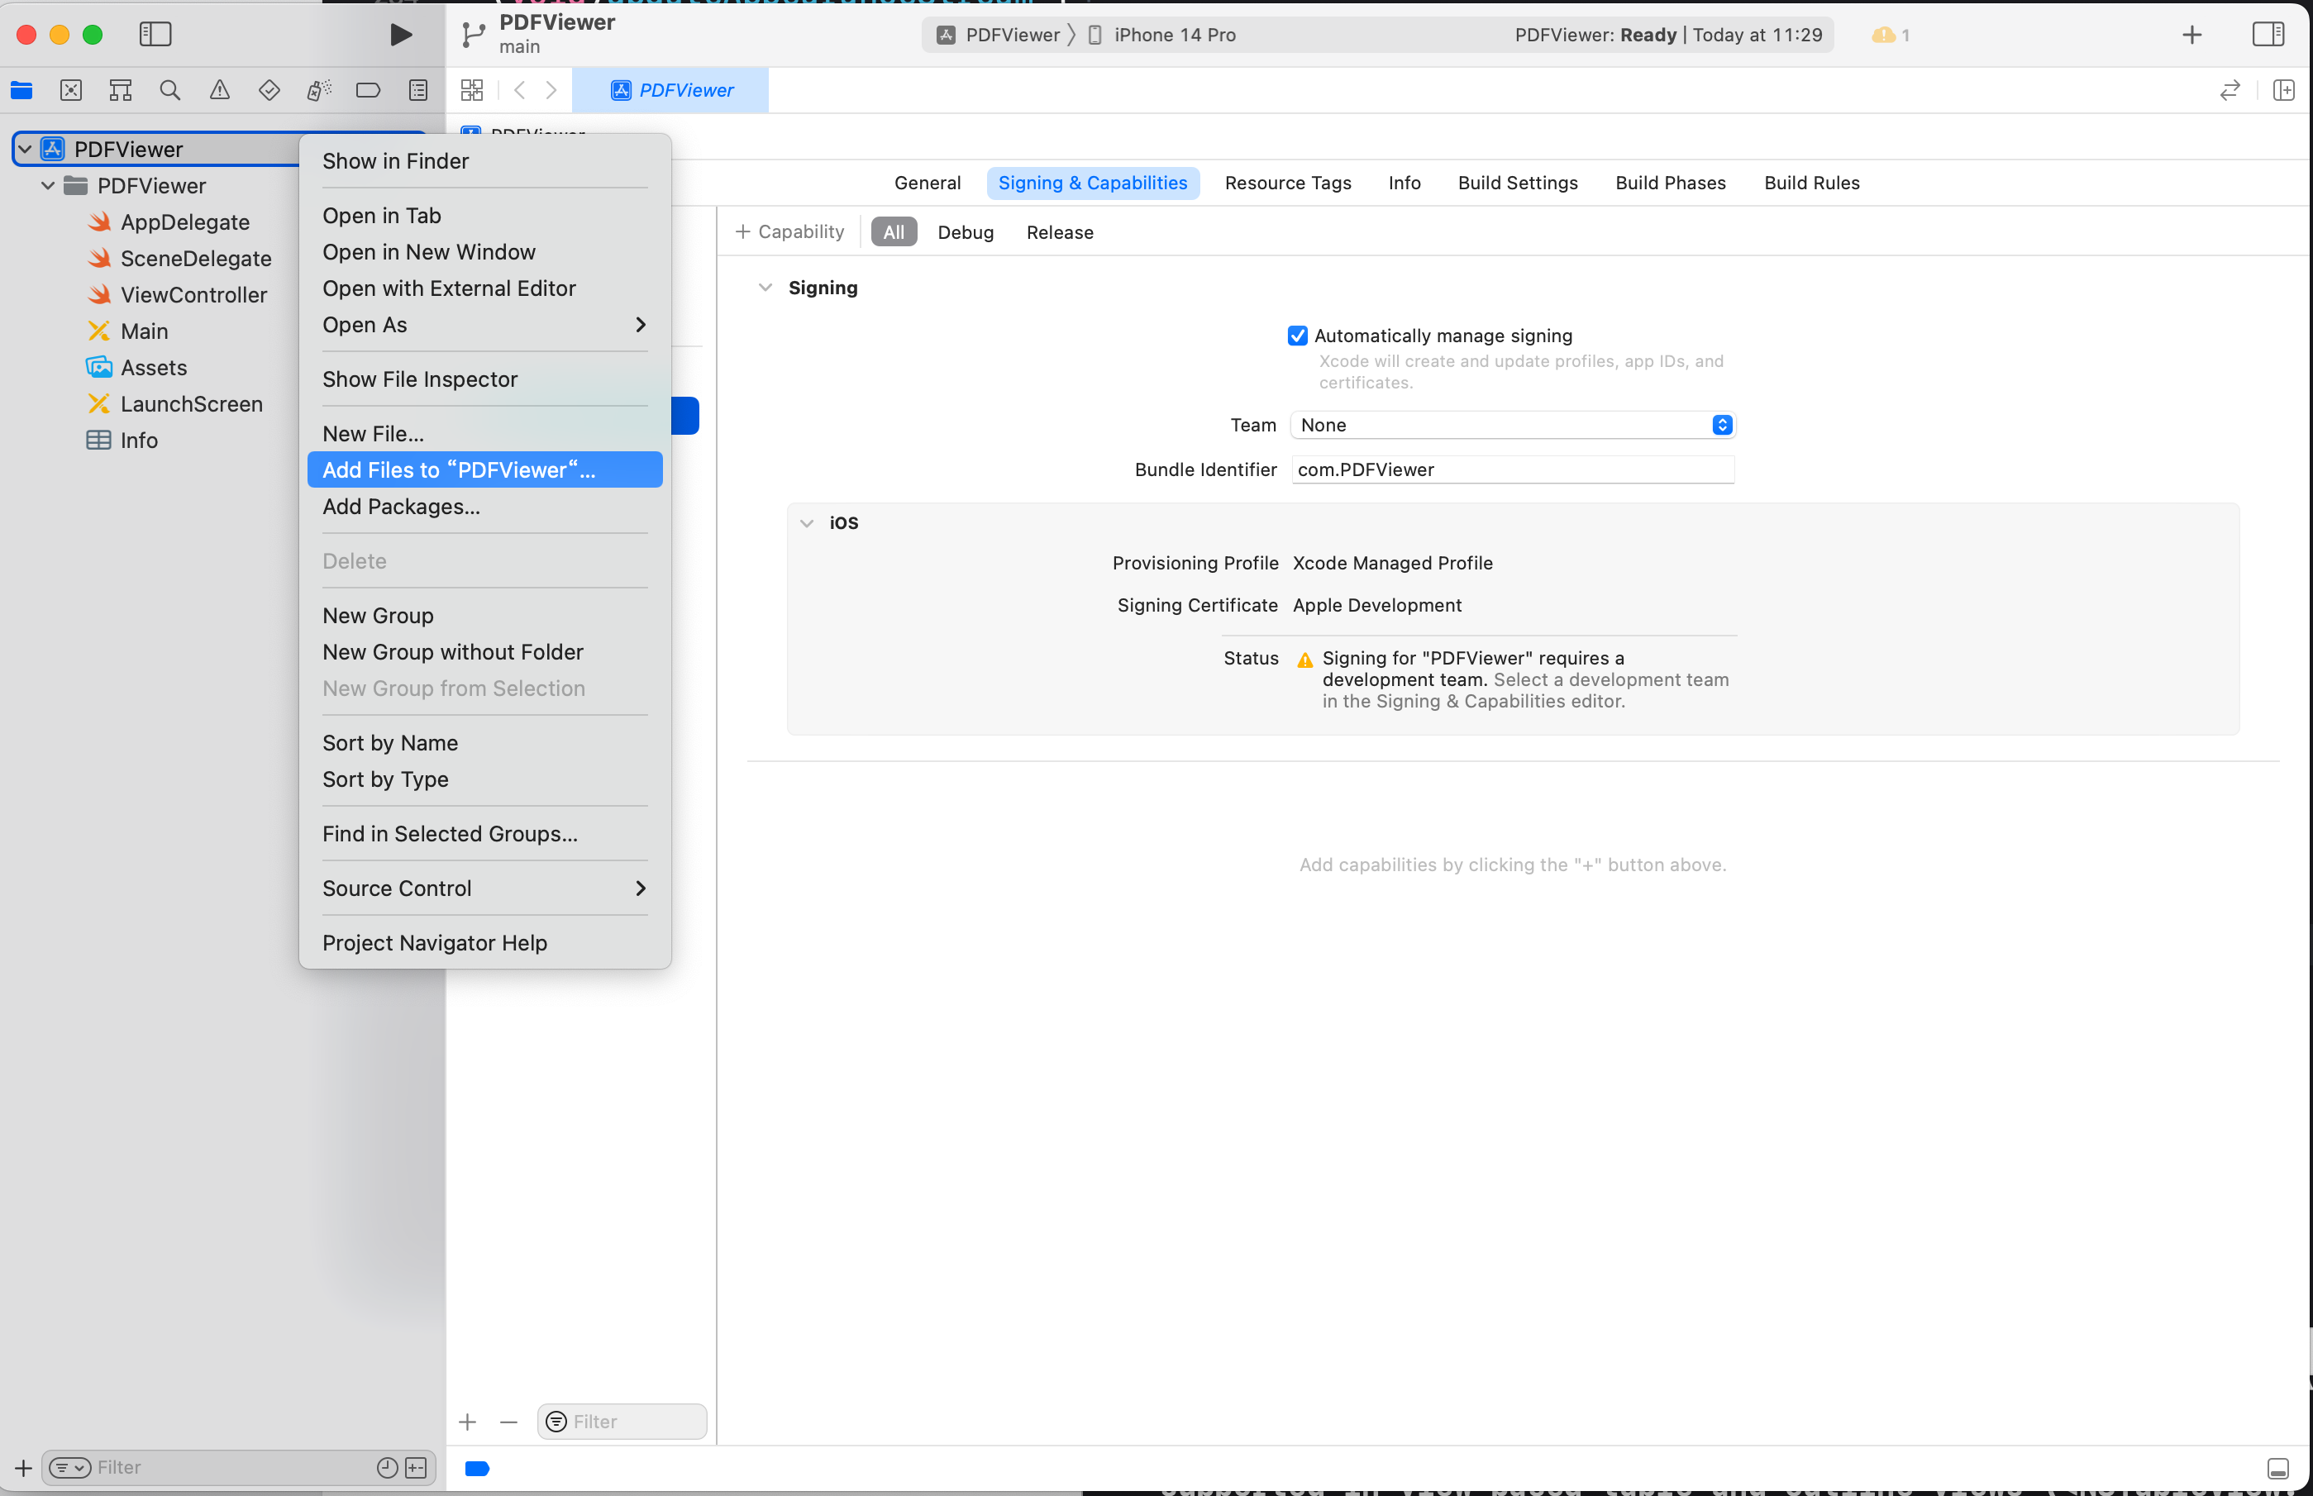Viewport: 2313px width, 1496px height.
Task: Collapse the Signing section
Action: click(x=765, y=288)
